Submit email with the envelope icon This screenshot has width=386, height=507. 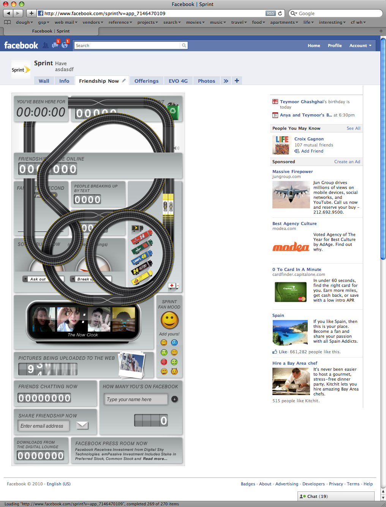82,425
